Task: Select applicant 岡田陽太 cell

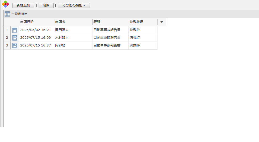Action: point(73,30)
